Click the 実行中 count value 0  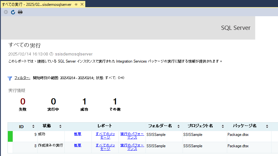pos(53,102)
